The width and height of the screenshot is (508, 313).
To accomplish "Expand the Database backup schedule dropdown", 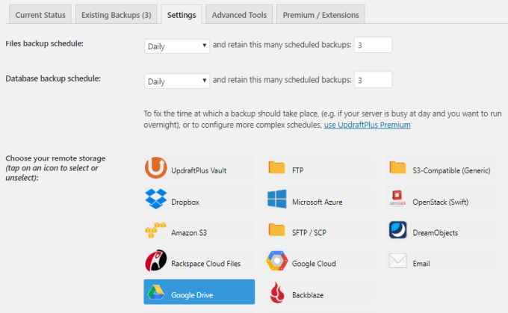I will (x=177, y=81).
